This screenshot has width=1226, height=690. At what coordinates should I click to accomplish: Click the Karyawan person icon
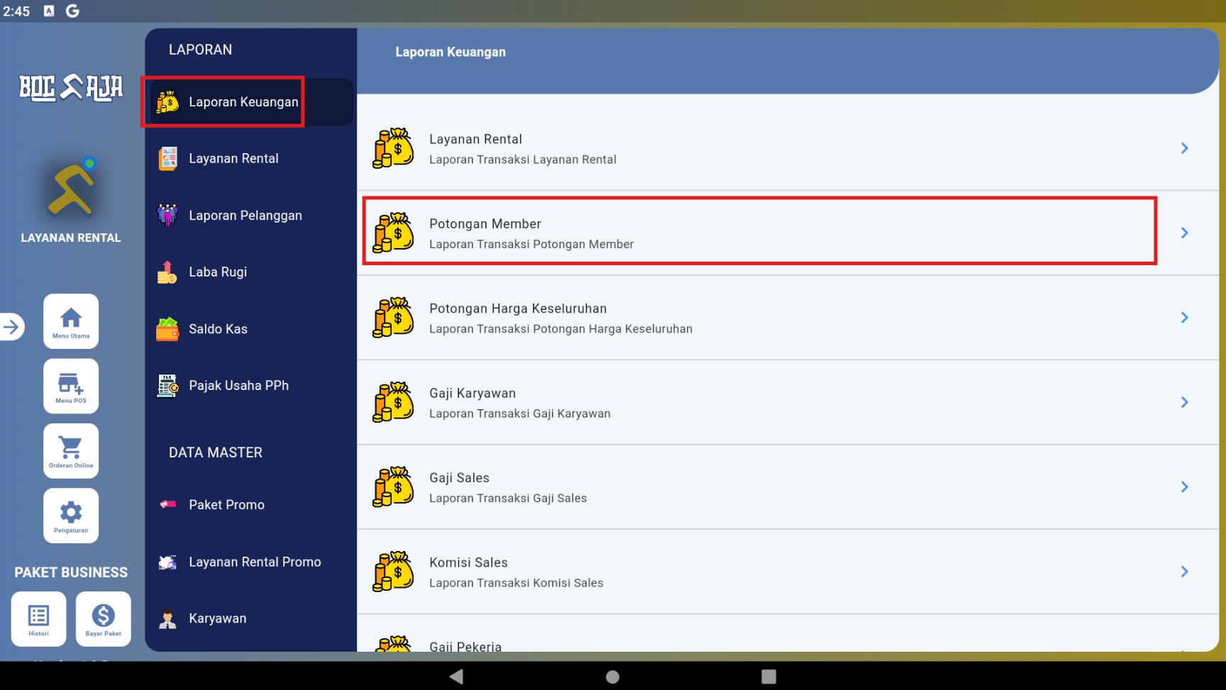(x=167, y=619)
